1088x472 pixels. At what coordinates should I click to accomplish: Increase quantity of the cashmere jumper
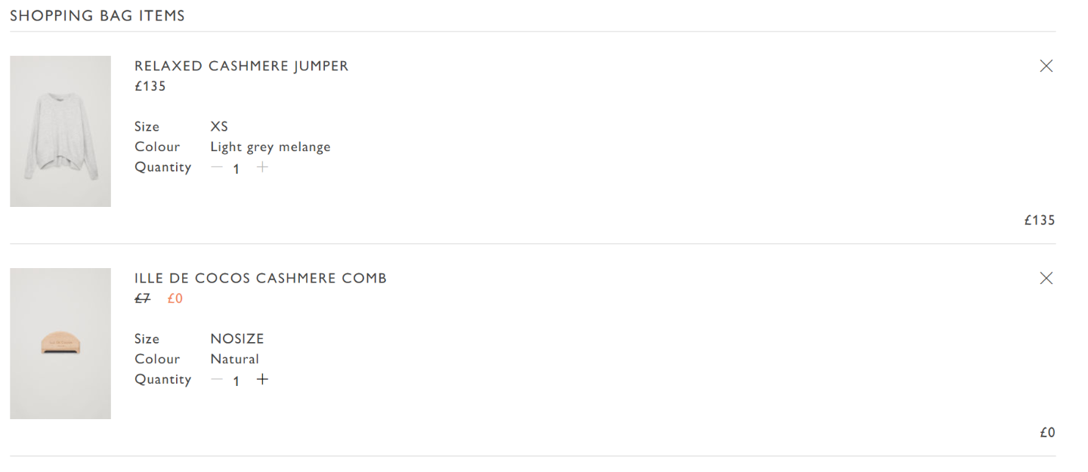(262, 167)
